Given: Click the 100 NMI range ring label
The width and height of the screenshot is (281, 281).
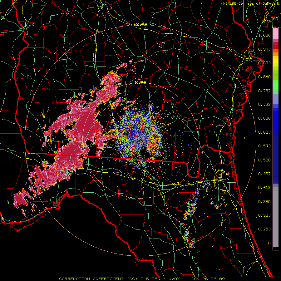Looking at the screenshot, I should (x=140, y=25).
